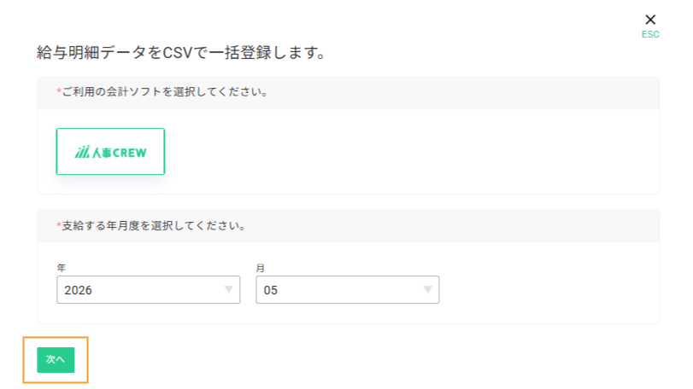This screenshot has width=693, height=389.
Task: Click the green ESC label
Action: coord(650,34)
